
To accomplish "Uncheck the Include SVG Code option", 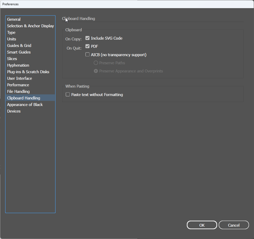I will (87, 38).
